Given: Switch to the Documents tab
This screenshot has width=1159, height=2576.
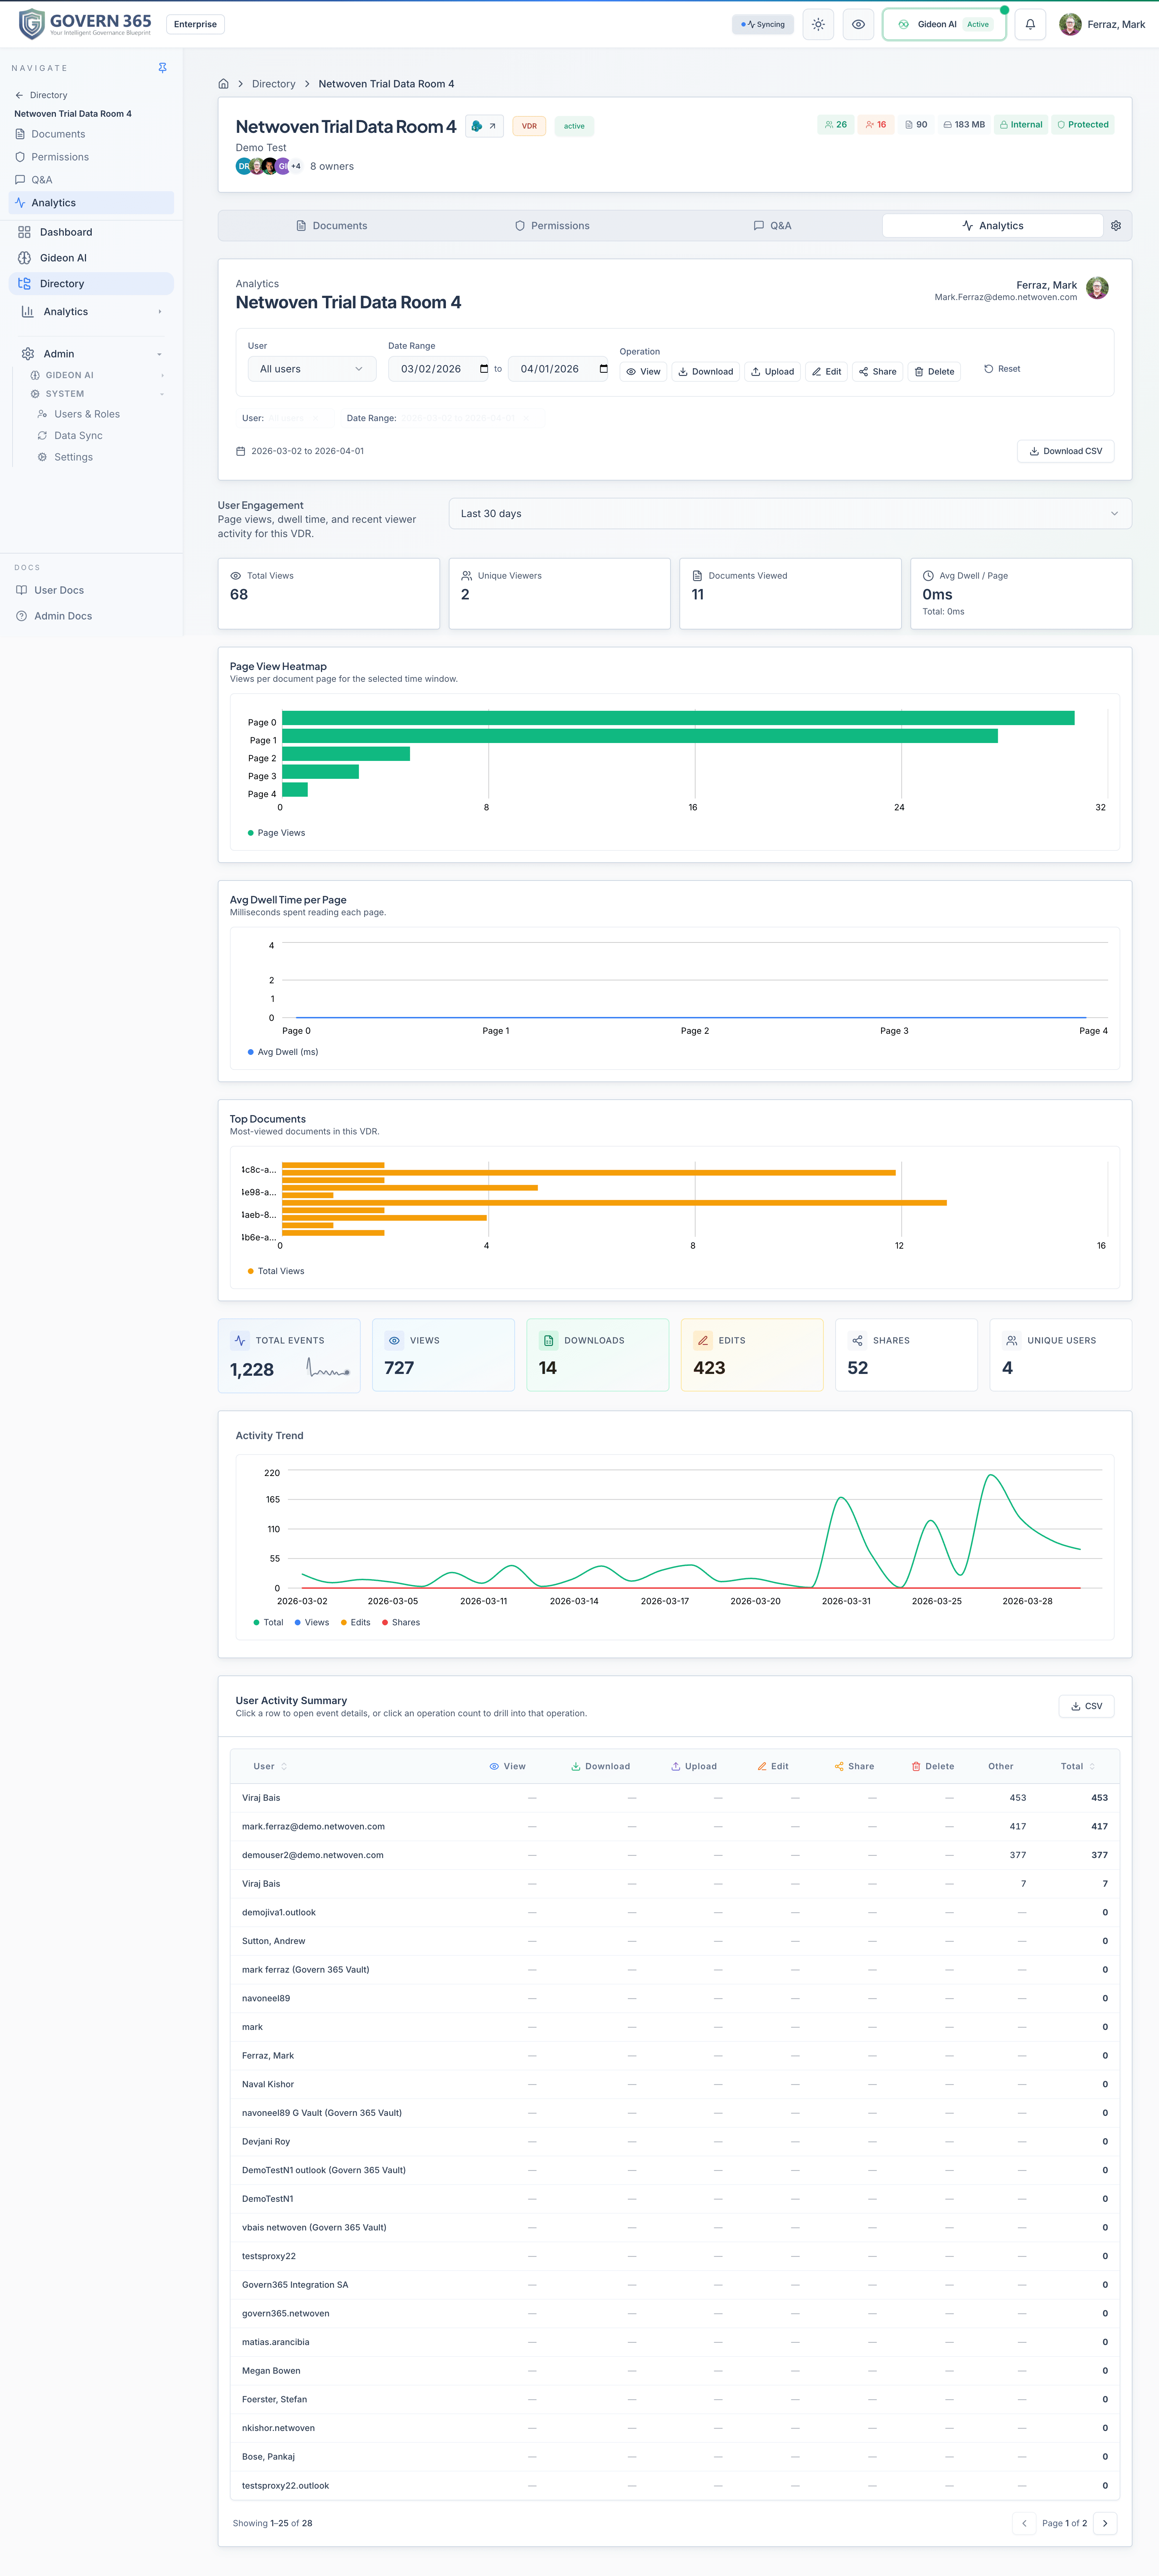Looking at the screenshot, I should point(332,226).
